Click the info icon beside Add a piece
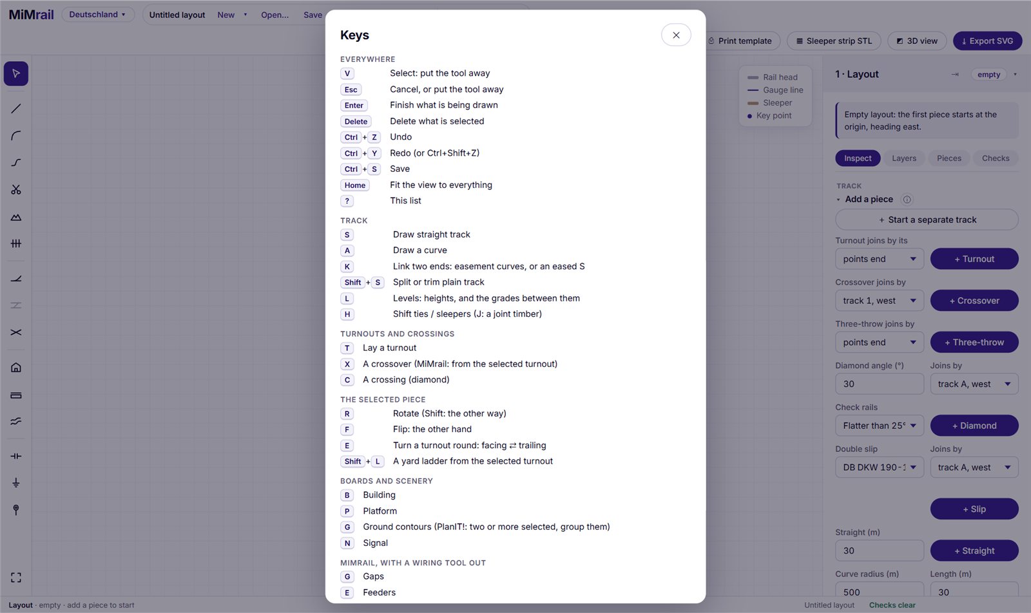This screenshot has width=1031, height=613. tap(907, 200)
